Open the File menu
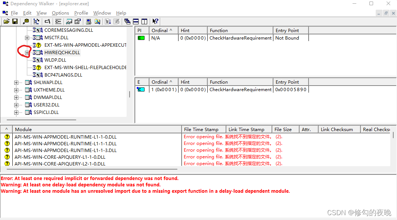 tap(14, 13)
